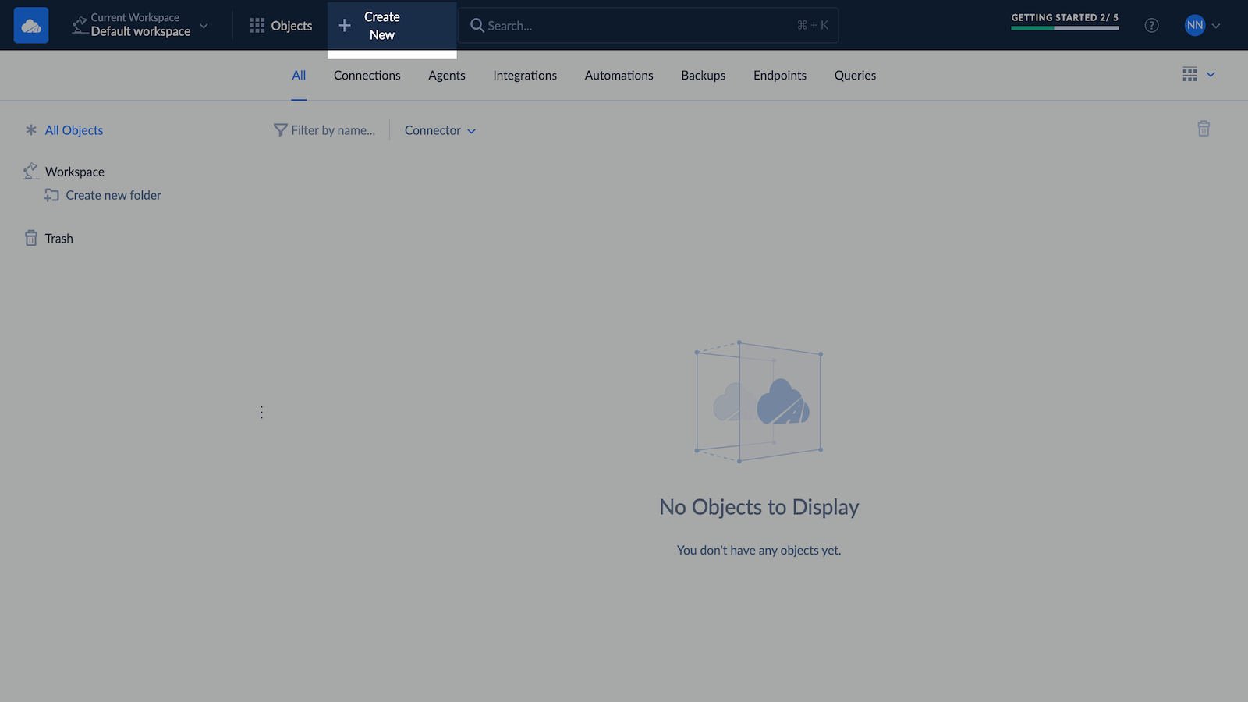The image size is (1248, 702).
Task: Click the Filter by name input field
Action: 333,130
